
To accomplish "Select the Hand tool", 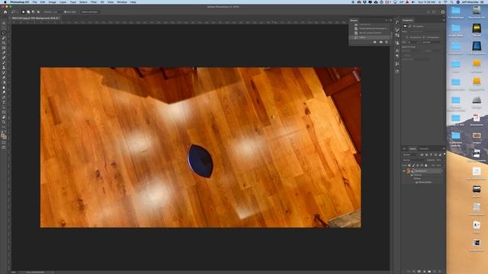I will point(4,117).
